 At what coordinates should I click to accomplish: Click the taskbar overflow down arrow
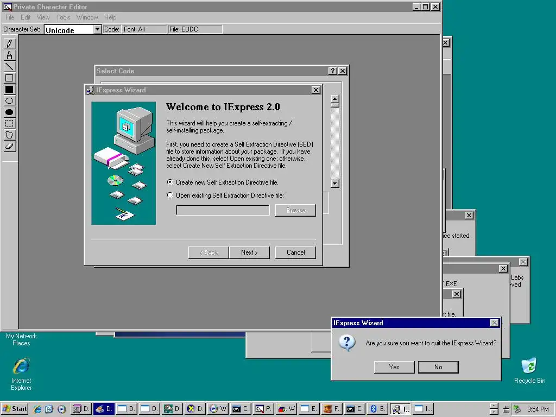pos(494,412)
